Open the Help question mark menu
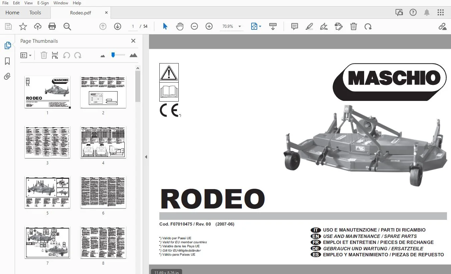This screenshot has width=451, height=274. 413,13
